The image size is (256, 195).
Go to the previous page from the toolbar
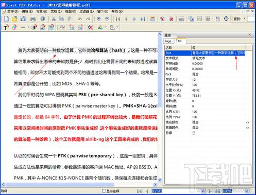click(126, 19)
